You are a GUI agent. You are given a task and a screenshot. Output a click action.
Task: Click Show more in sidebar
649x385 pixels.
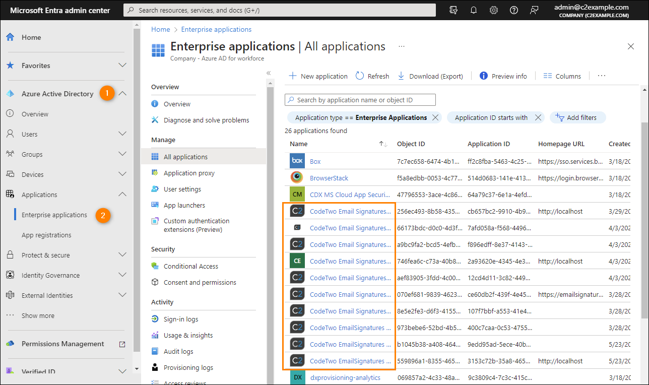(38, 315)
